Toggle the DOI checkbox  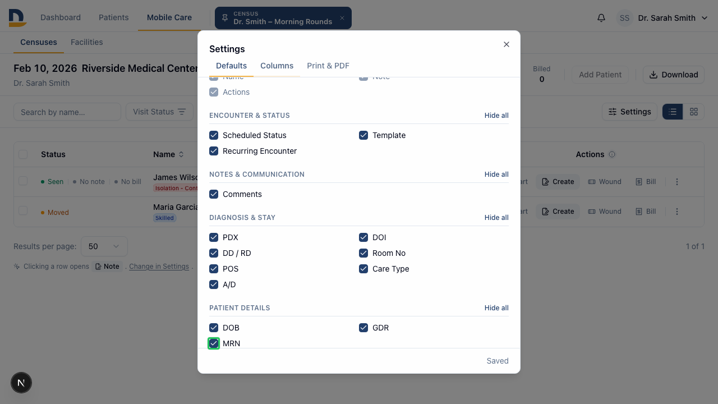click(x=363, y=237)
